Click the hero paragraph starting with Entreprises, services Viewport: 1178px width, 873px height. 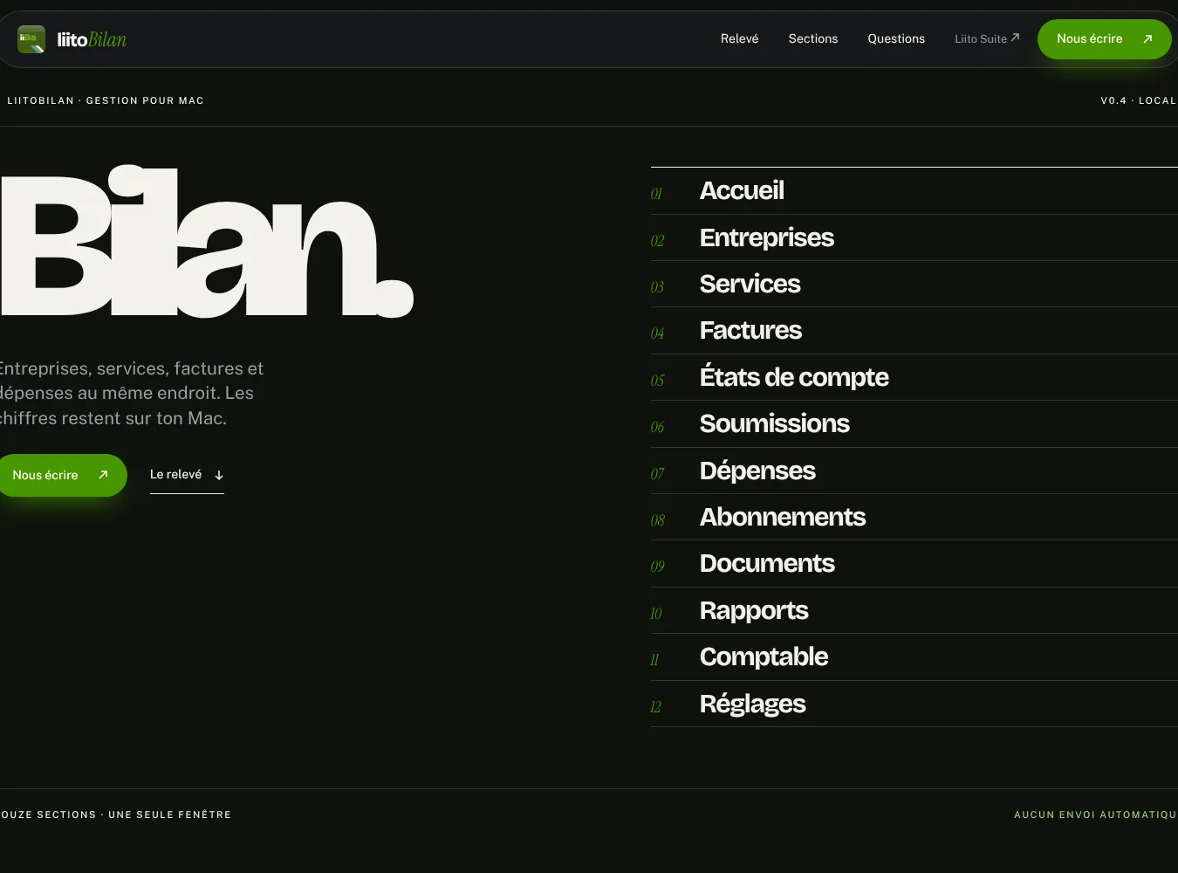click(x=132, y=394)
